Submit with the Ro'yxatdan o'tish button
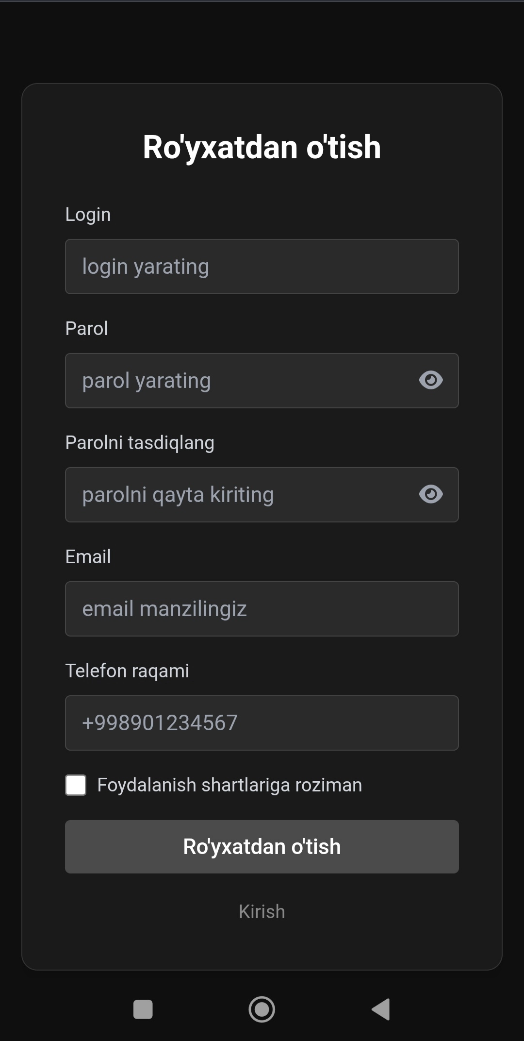Screen dimensions: 524x1041 [x=262, y=847]
